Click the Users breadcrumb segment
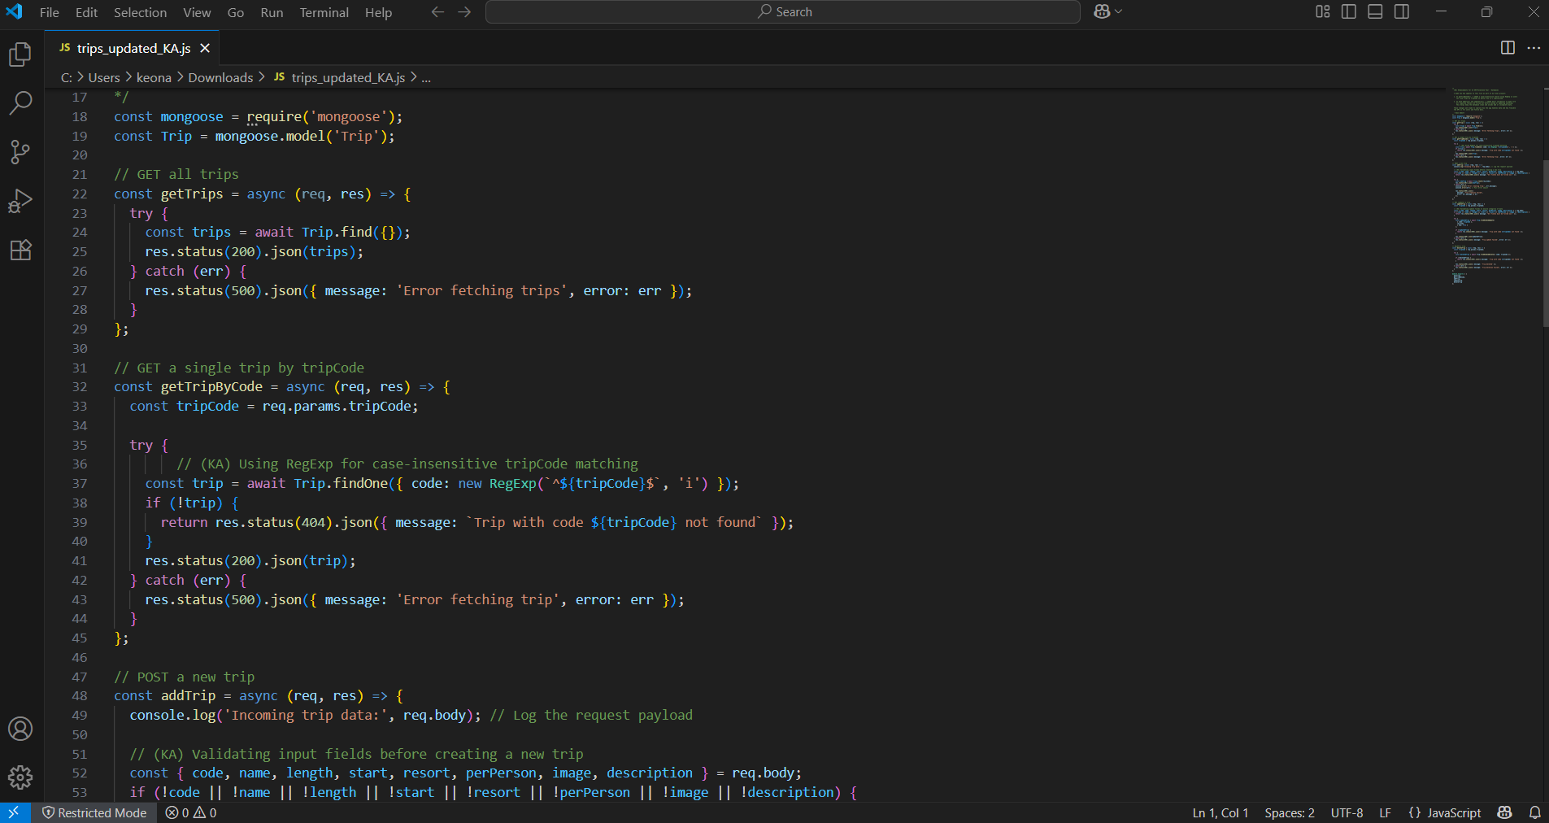Screen dimensions: 1549x823 (104, 77)
